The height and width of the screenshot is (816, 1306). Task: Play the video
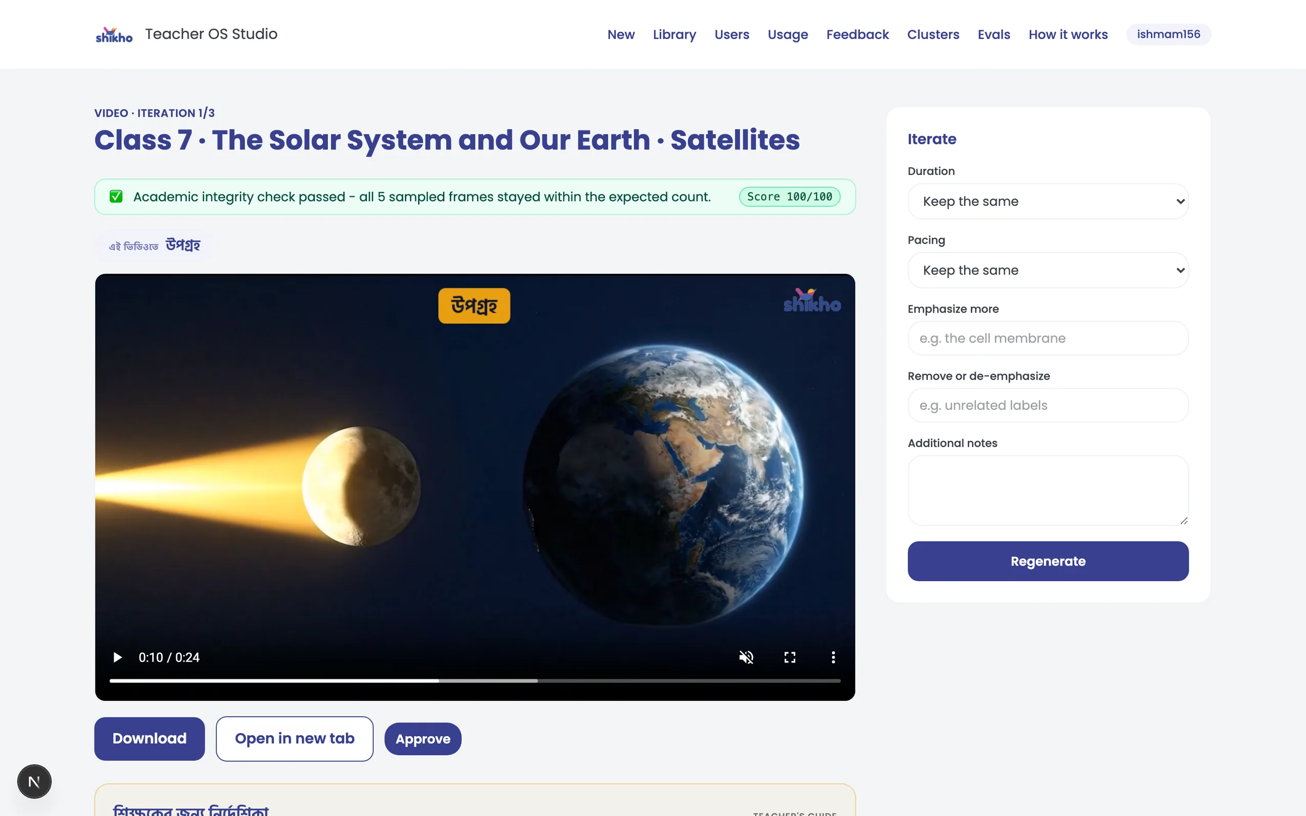(117, 657)
